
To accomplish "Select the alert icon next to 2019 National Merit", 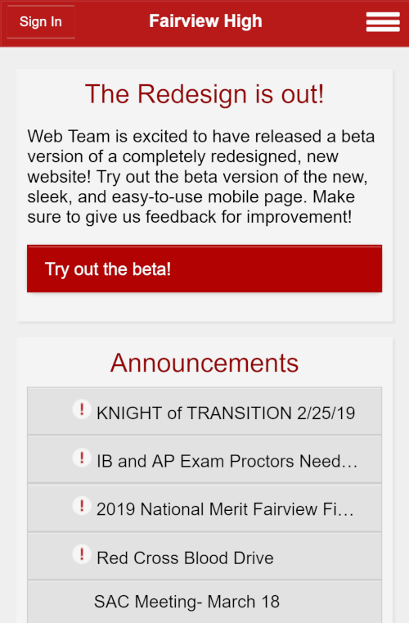I will pyautogui.click(x=82, y=506).
